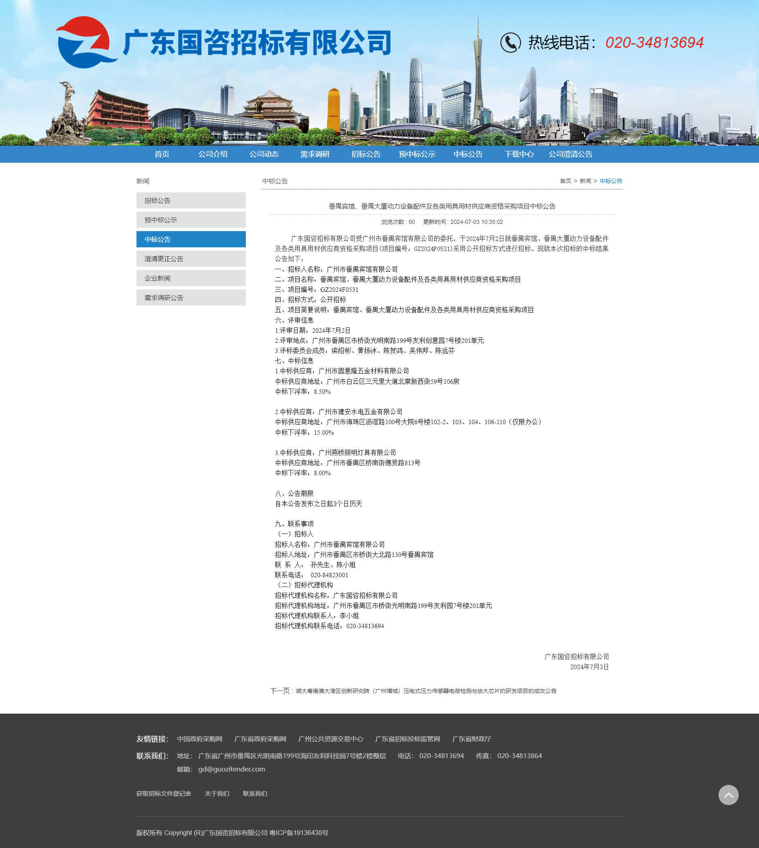The width and height of the screenshot is (759, 848).
Task: Select 需求调研公告 in the sidebar
Action: [x=191, y=298]
